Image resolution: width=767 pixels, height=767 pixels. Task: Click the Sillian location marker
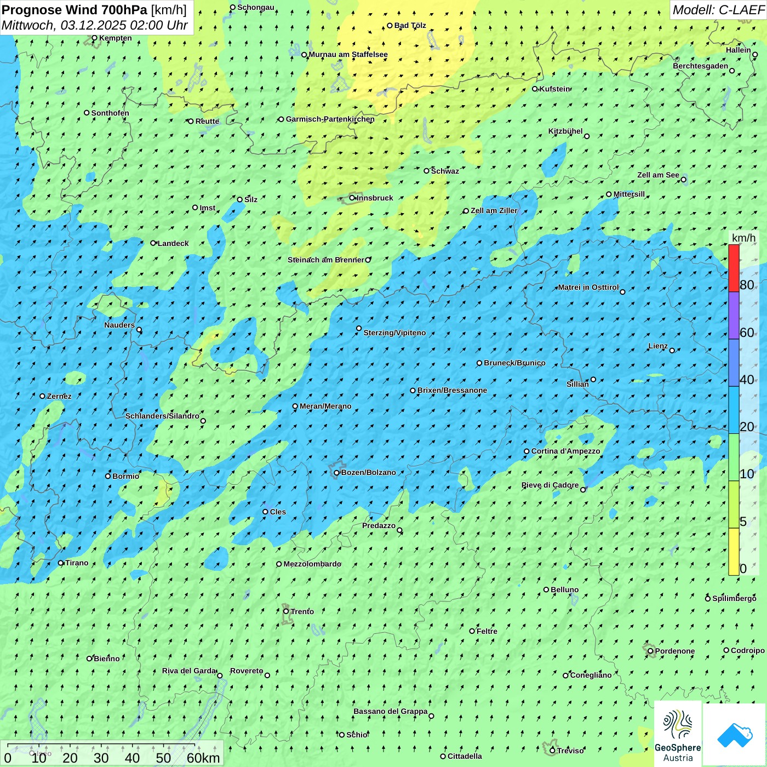[x=593, y=379]
